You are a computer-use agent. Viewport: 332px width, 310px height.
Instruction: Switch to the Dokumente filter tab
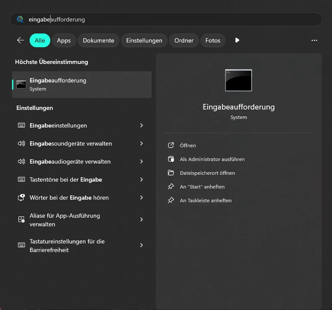[98, 40]
